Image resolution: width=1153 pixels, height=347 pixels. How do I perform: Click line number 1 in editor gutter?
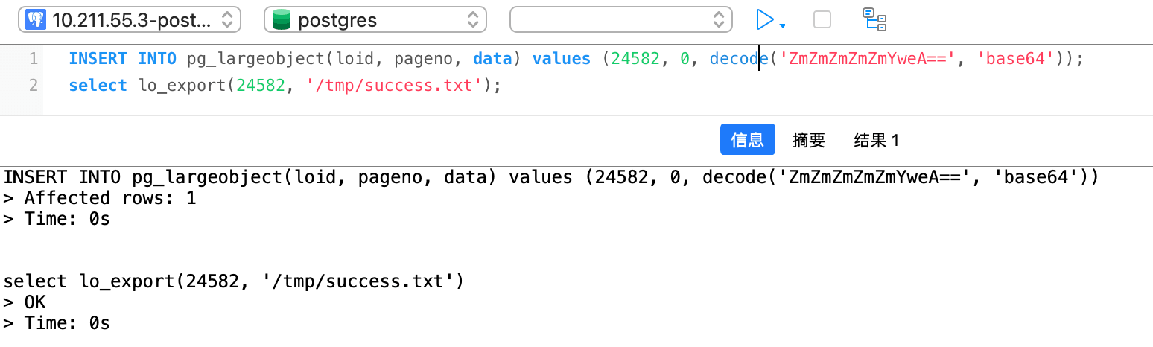[33, 59]
